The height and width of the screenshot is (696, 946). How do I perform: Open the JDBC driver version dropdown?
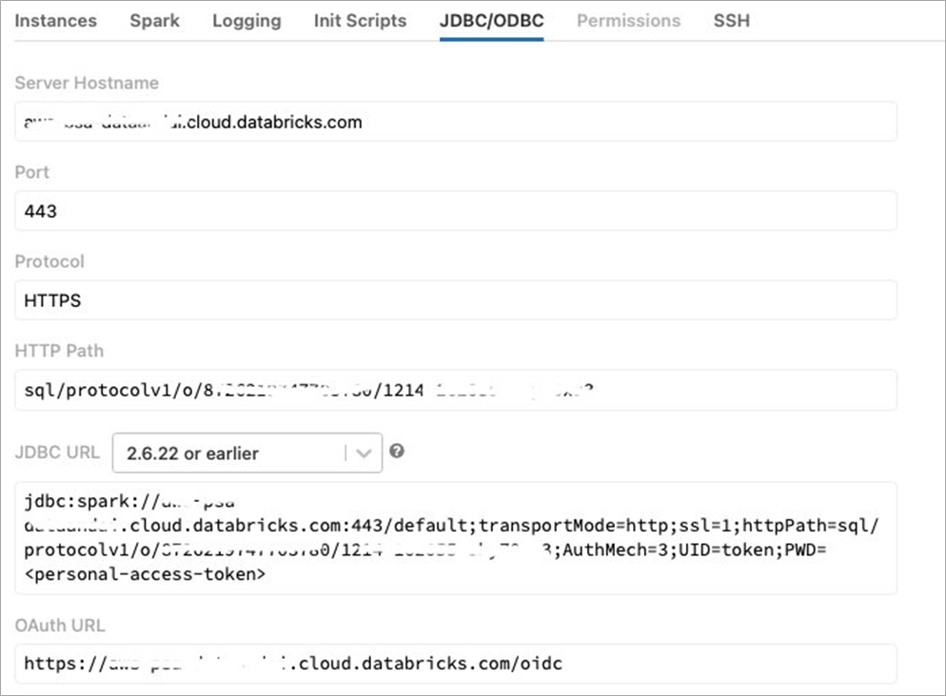click(247, 453)
